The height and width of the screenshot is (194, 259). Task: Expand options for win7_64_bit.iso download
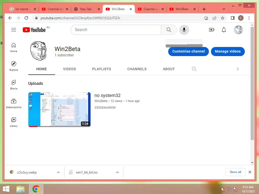(x=117, y=172)
